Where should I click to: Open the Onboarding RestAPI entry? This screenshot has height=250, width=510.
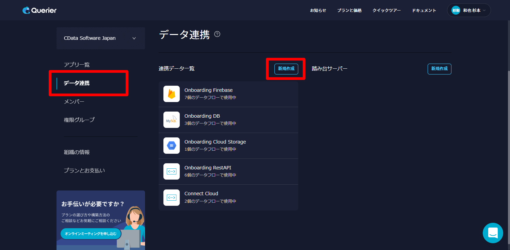(228, 171)
